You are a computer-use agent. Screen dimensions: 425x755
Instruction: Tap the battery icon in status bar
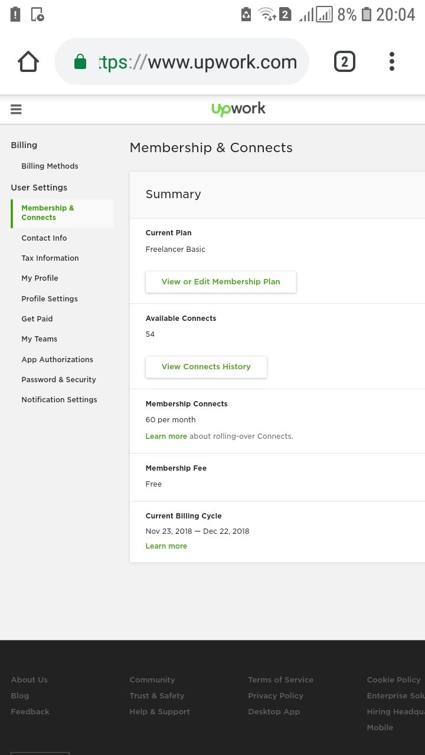(x=367, y=15)
